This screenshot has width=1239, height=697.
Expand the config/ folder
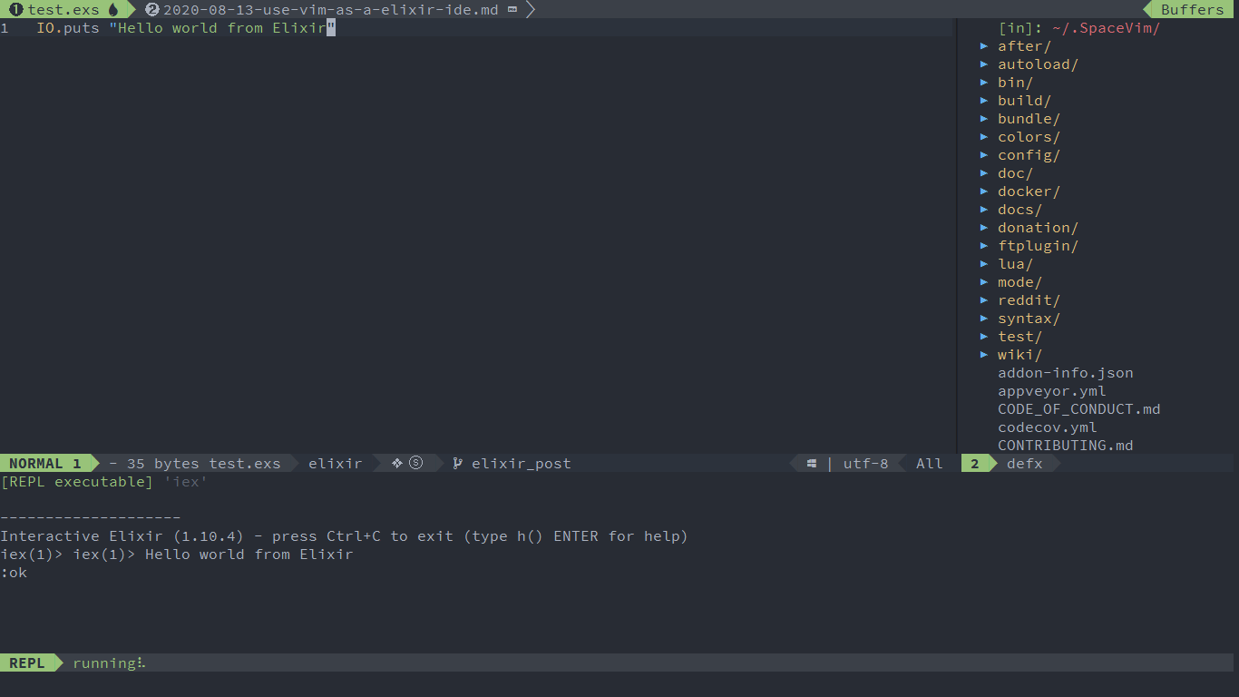pos(1029,155)
